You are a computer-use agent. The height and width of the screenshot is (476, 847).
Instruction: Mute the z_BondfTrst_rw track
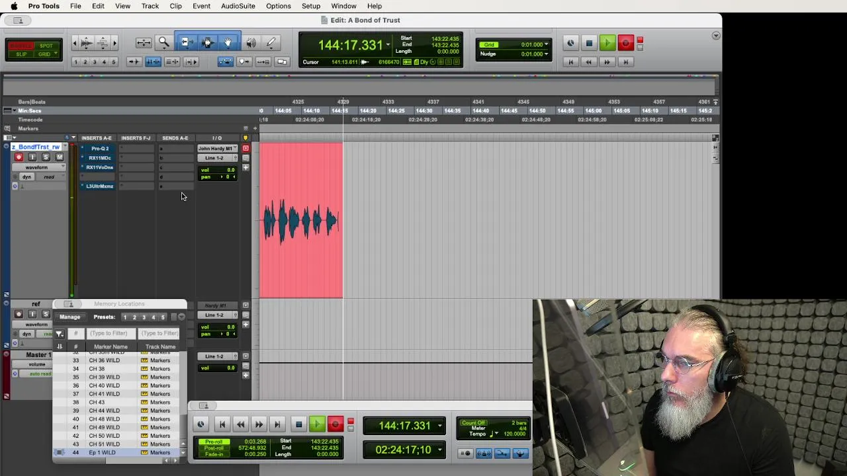[x=60, y=157]
